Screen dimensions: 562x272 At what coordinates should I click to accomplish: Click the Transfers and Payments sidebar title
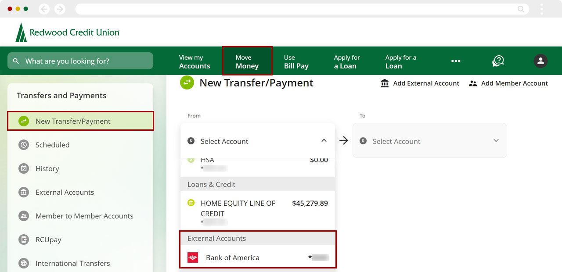tap(61, 96)
